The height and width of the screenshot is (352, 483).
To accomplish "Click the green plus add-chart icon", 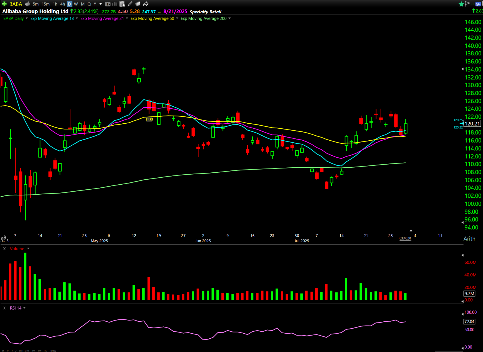I will 4,4.
